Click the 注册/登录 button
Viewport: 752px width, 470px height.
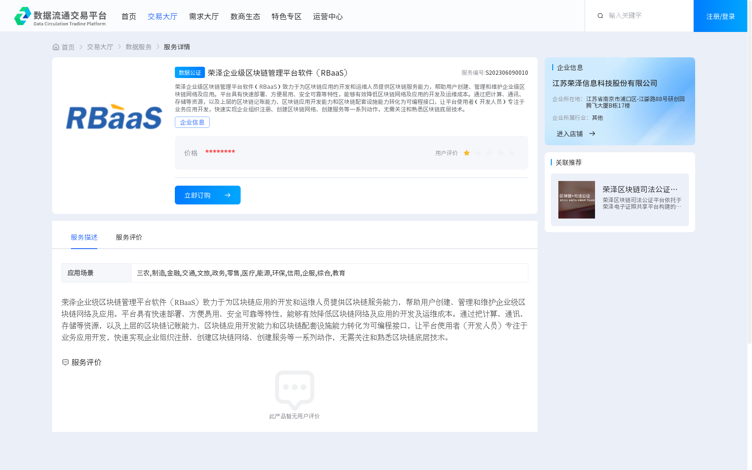(721, 16)
